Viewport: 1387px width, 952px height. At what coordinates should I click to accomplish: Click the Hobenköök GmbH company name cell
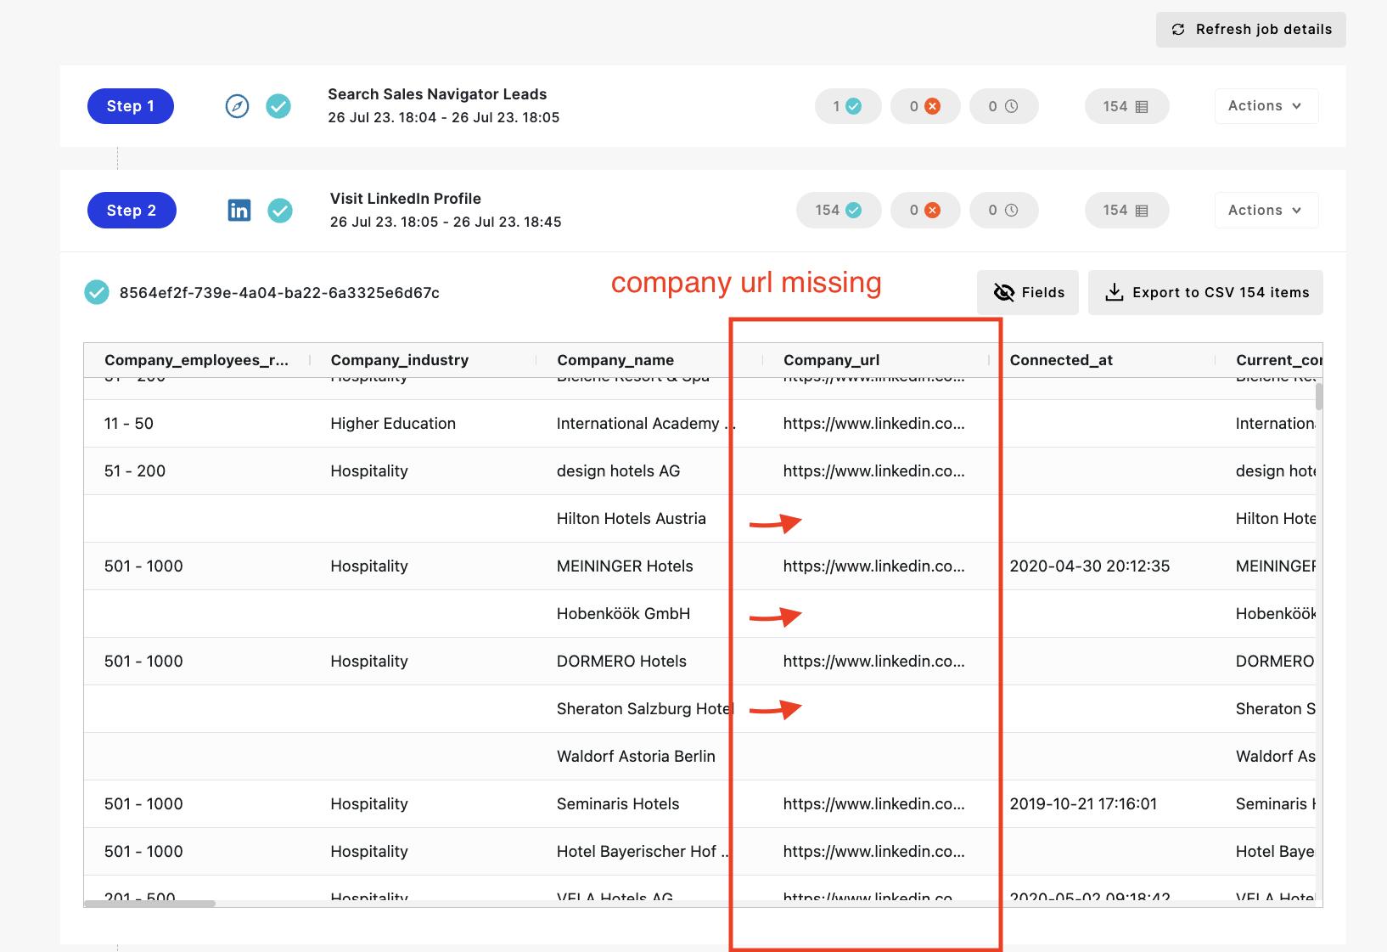623,614
